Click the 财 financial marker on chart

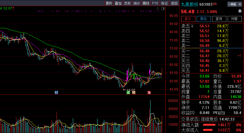pos(56,92)
